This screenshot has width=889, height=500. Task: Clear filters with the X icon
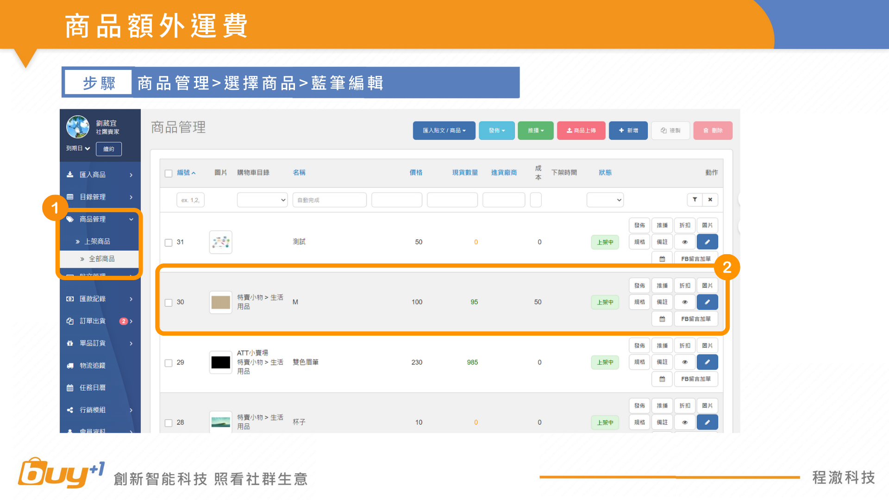pyautogui.click(x=710, y=200)
